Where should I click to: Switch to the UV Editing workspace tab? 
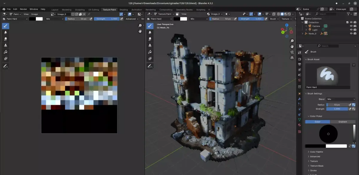click(x=94, y=10)
